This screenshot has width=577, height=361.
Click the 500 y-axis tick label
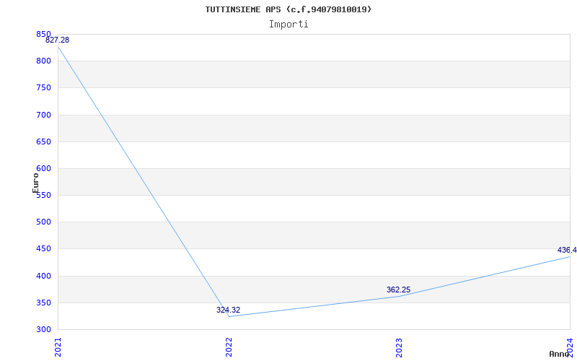coord(43,222)
